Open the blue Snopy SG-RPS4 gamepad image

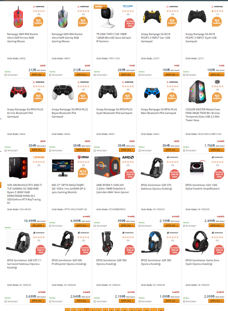pos(152,92)
